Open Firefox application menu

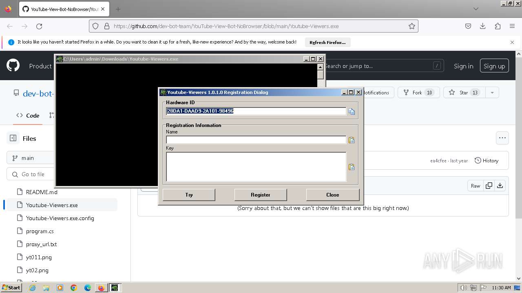coord(512,26)
